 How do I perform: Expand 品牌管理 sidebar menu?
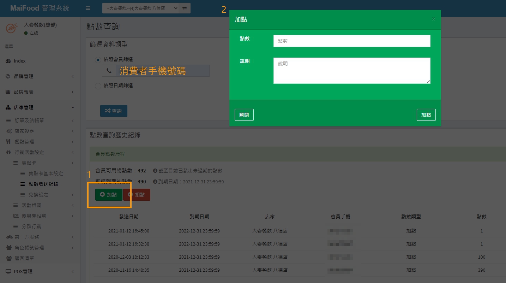coord(24,76)
